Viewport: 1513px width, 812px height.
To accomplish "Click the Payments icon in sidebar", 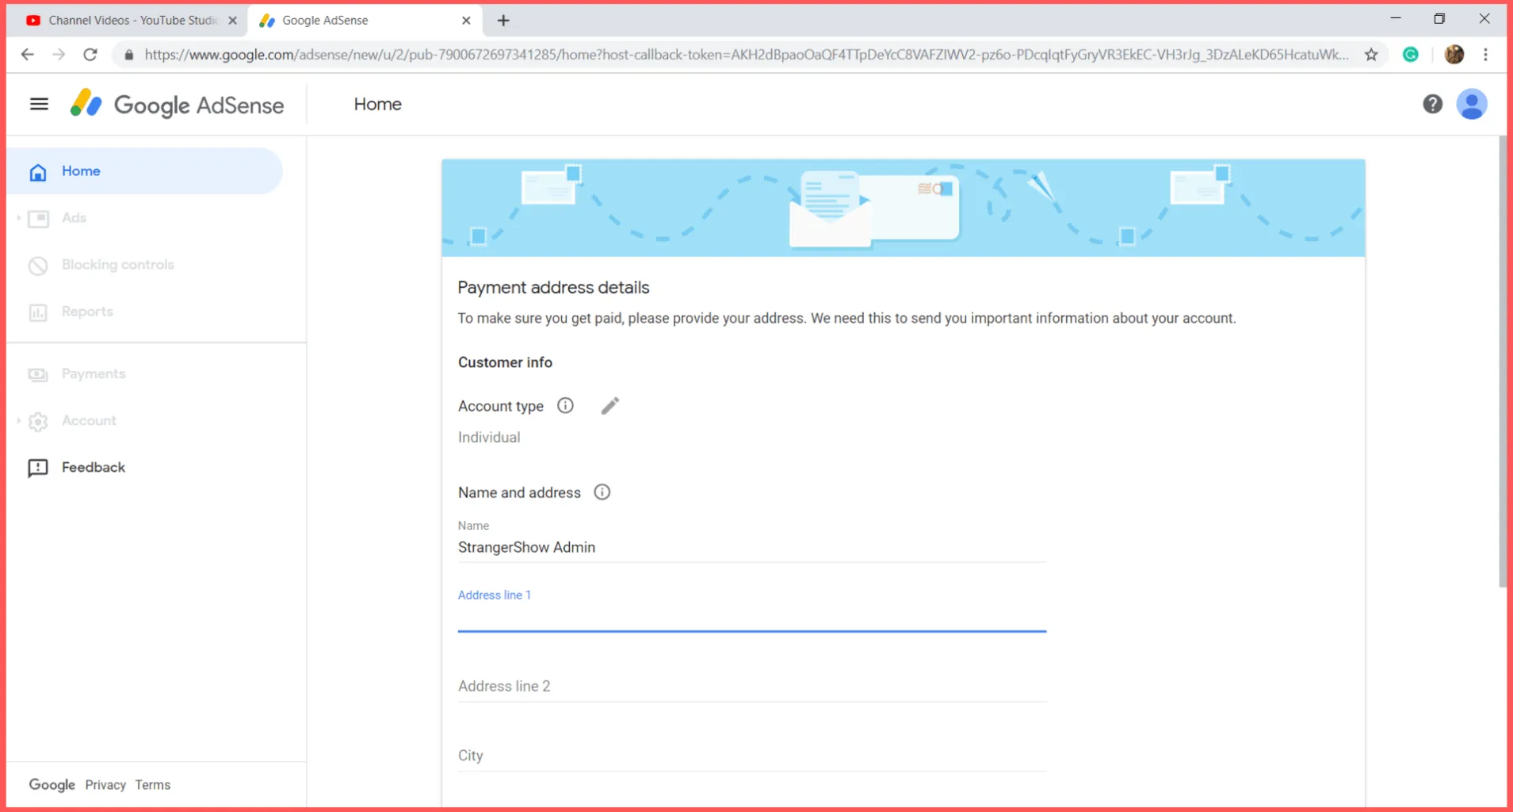I will [38, 374].
